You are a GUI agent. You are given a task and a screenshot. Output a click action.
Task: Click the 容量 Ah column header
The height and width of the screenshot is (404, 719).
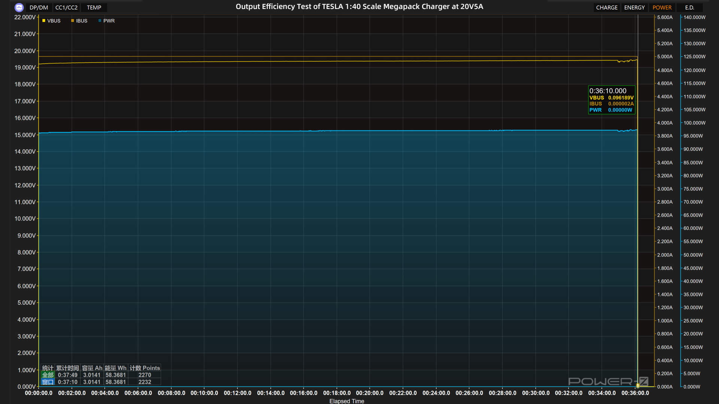point(92,368)
